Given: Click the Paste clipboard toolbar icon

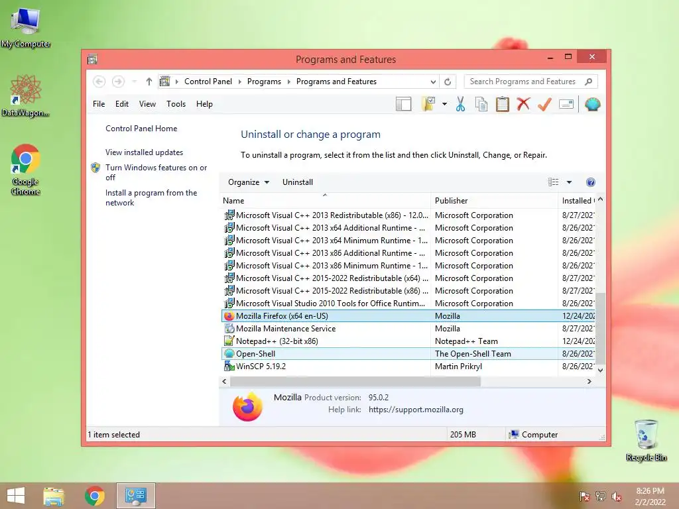Looking at the screenshot, I should click(503, 104).
